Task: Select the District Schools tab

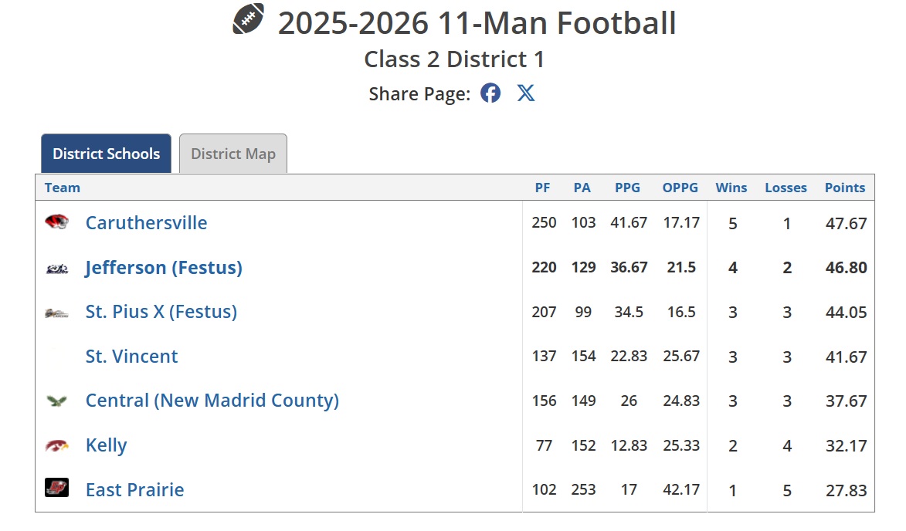Action: coord(106,154)
